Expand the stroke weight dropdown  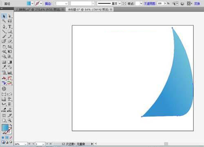tap(67, 4)
